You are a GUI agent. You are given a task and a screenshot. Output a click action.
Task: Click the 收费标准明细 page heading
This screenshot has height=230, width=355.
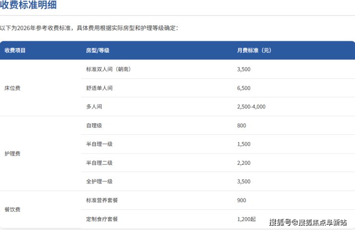click(31, 6)
